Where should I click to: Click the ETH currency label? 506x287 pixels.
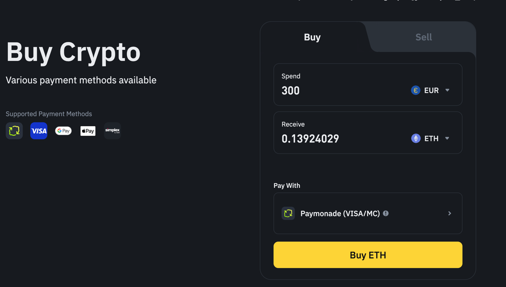[x=431, y=138]
